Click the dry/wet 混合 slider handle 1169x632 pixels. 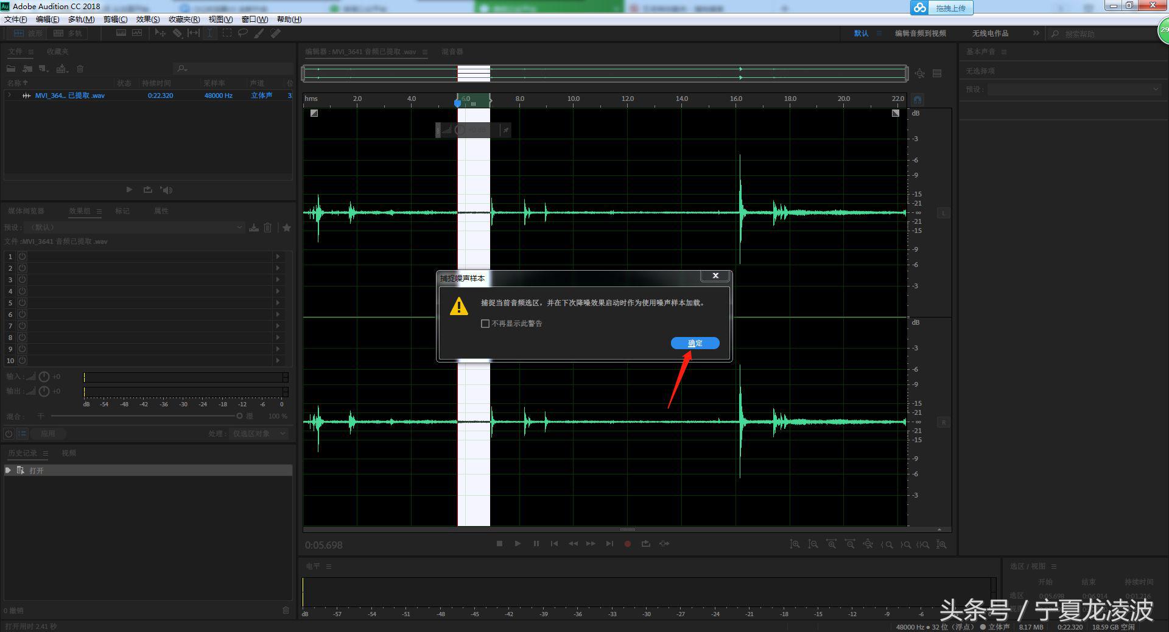[239, 416]
